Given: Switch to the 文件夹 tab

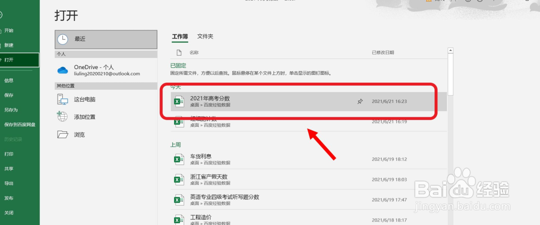Looking at the screenshot, I should click(205, 36).
